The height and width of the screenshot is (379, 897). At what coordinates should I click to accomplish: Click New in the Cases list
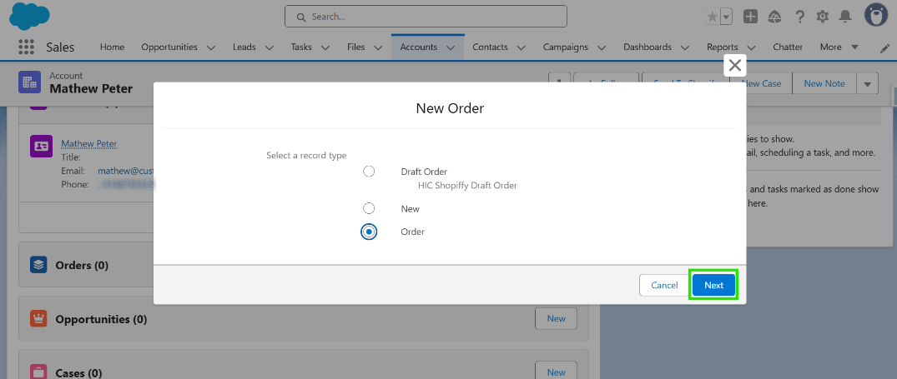tap(556, 372)
